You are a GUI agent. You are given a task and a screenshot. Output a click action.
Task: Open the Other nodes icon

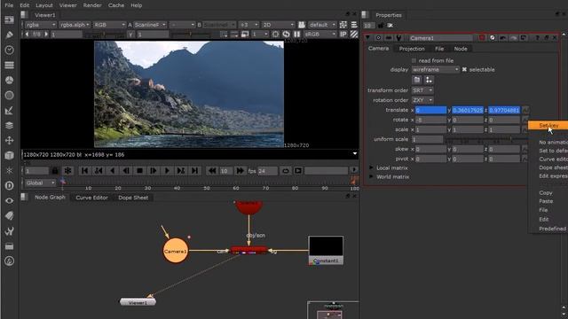point(9,246)
